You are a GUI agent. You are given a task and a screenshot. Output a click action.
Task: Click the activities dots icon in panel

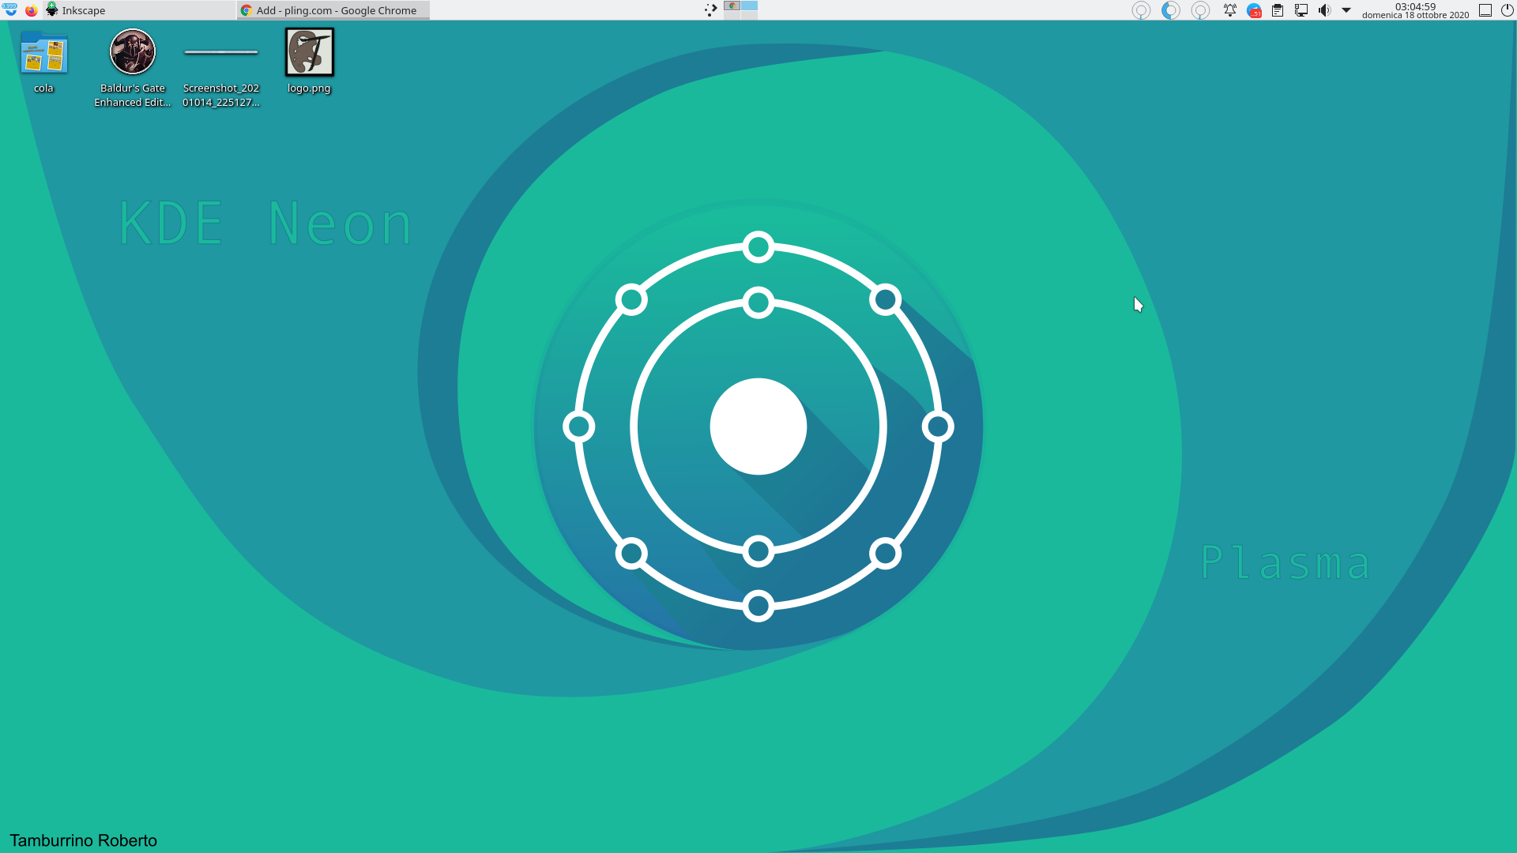click(x=711, y=10)
